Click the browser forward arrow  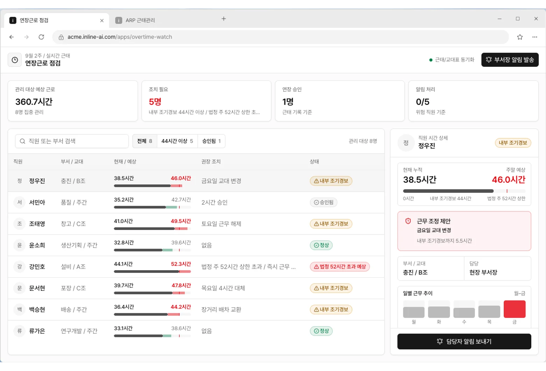coord(26,37)
